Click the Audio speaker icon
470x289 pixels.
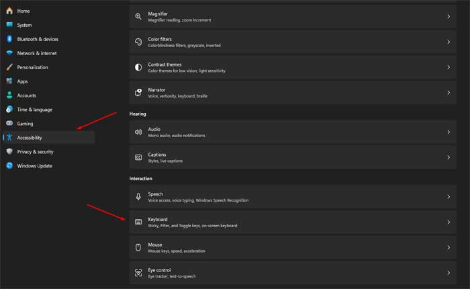(x=138, y=132)
